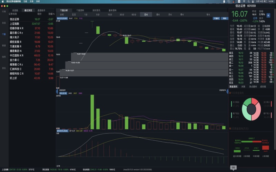Switch to the 最近浏览 tab
The image size is (276, 172).
pos(28,10)
